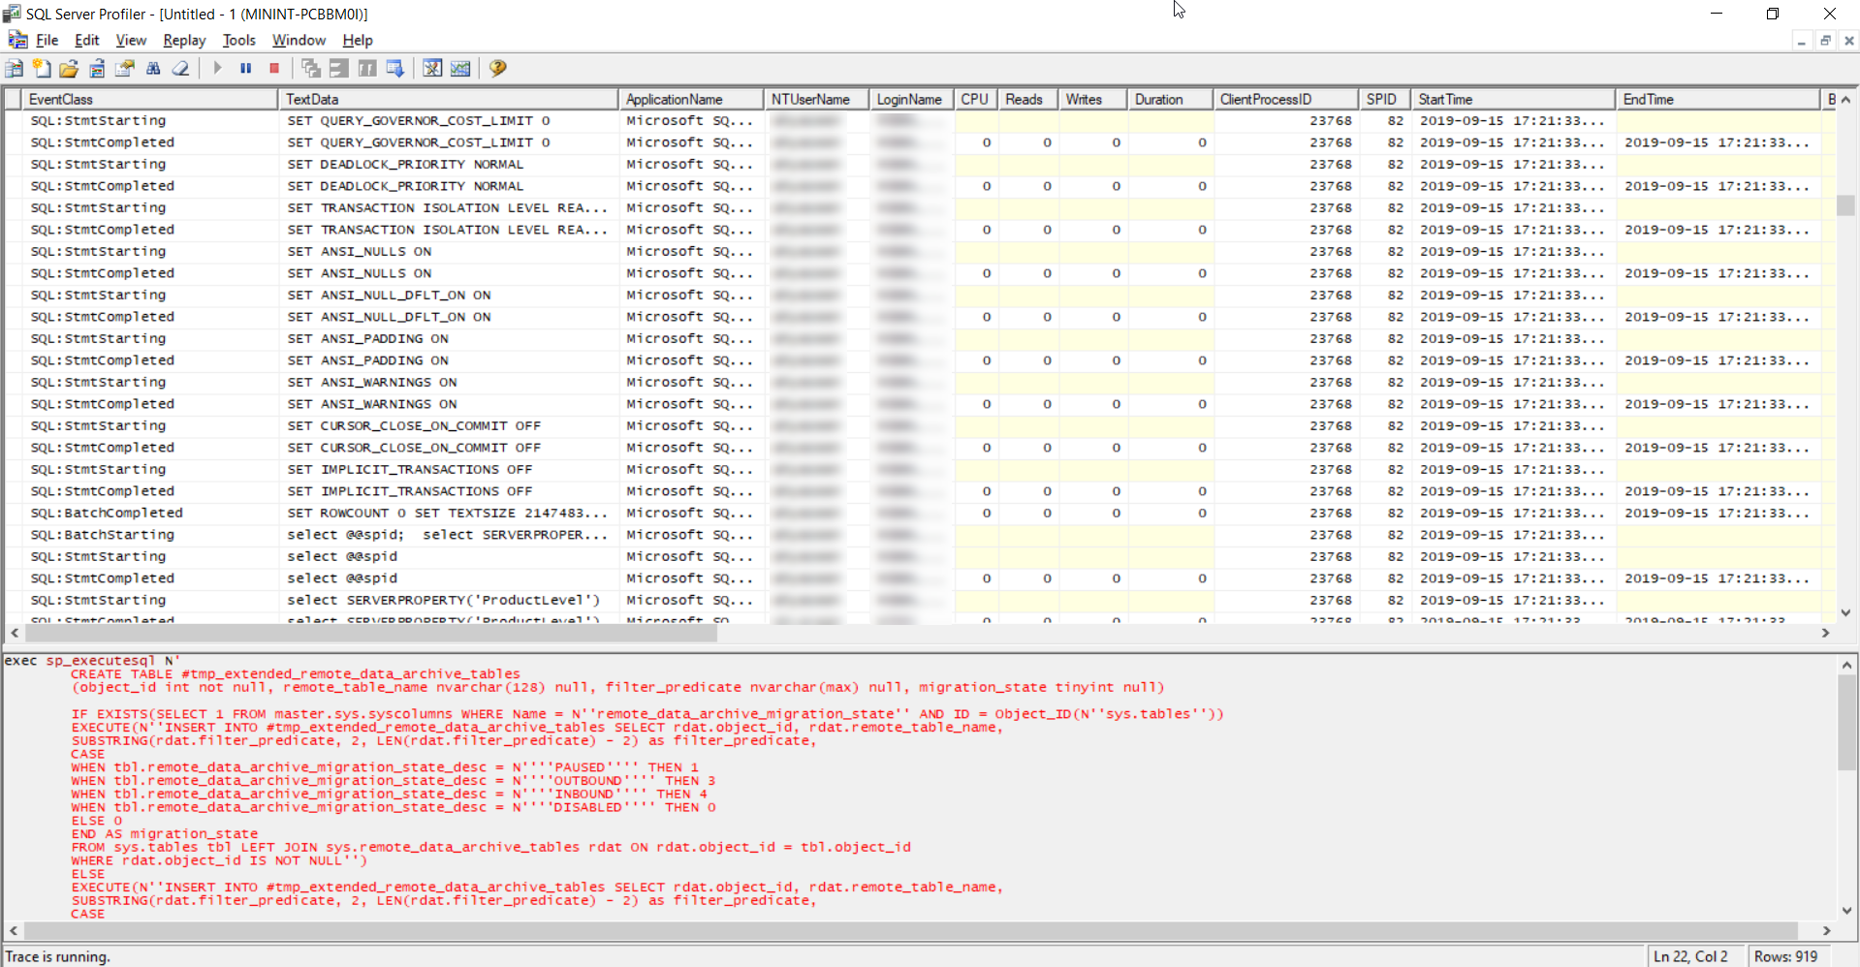Open trace Properties icon in toolbar
Screen dimensions: 1860x967
point(125,68)
